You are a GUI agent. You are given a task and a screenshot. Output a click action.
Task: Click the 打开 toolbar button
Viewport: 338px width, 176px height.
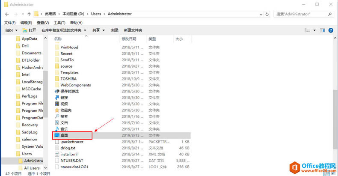[x=30, y=30]
